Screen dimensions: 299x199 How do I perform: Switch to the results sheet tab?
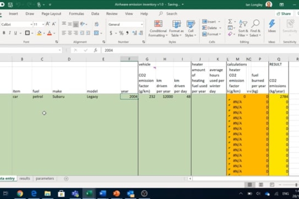click(25, 178)
